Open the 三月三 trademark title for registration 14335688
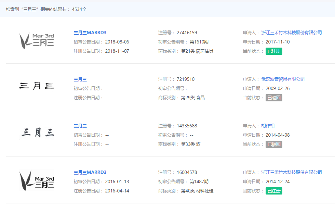This screenshot has height=213, width=335. [x=80, y=126]
